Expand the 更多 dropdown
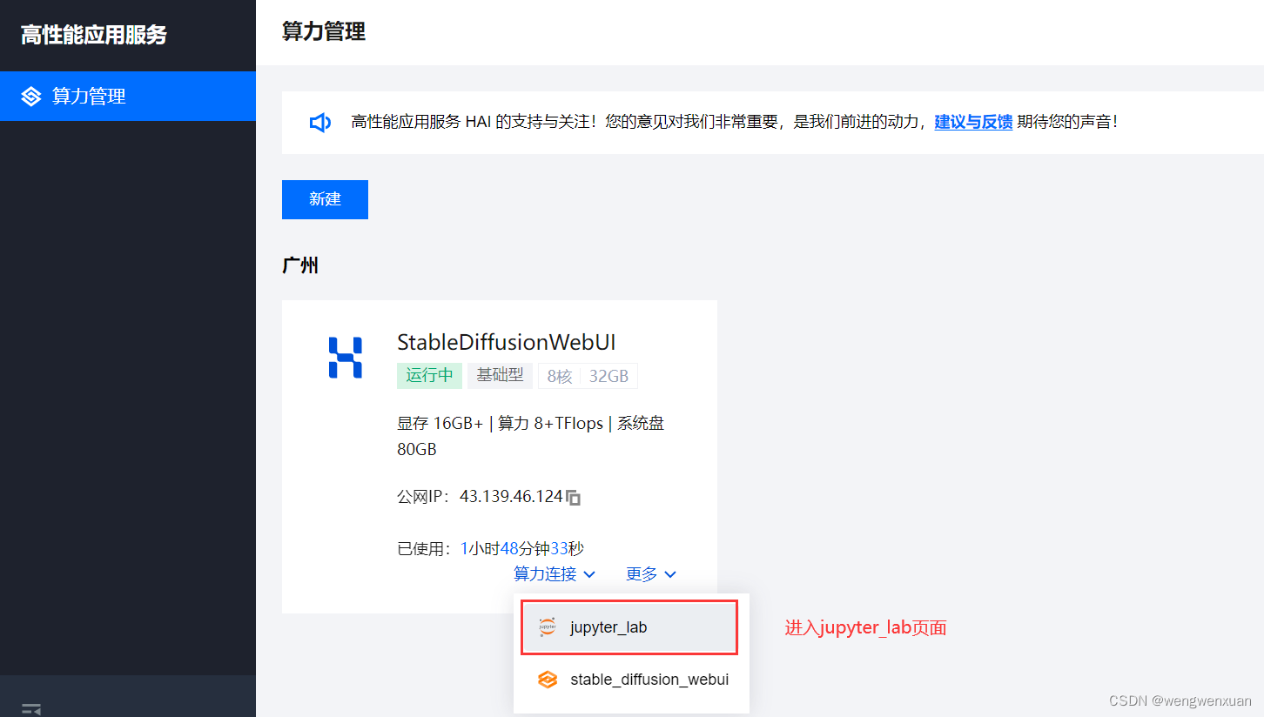 point(651,574)
